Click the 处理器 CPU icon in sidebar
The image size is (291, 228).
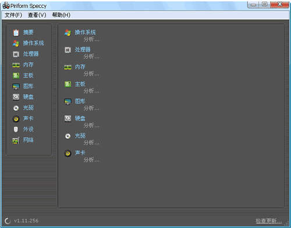pyautogui.click(x=16, y=54)
